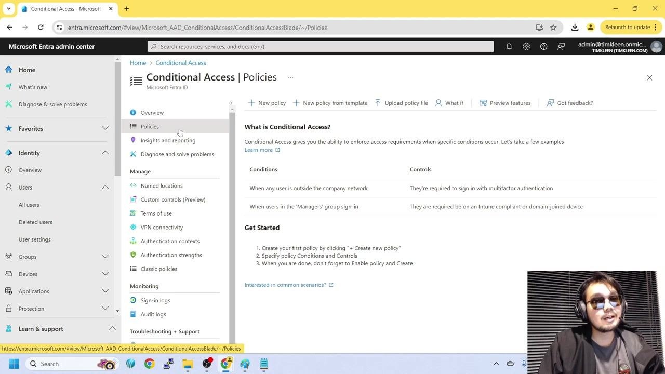Click the Classic policies list icon
The width and height of the screenshot is (665, 374).
(133, 269)
